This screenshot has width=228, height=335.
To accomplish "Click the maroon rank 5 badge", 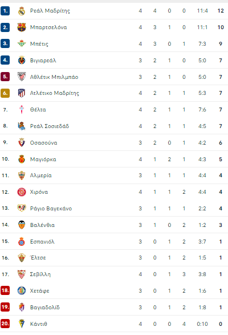I will [x=5, y=77].
